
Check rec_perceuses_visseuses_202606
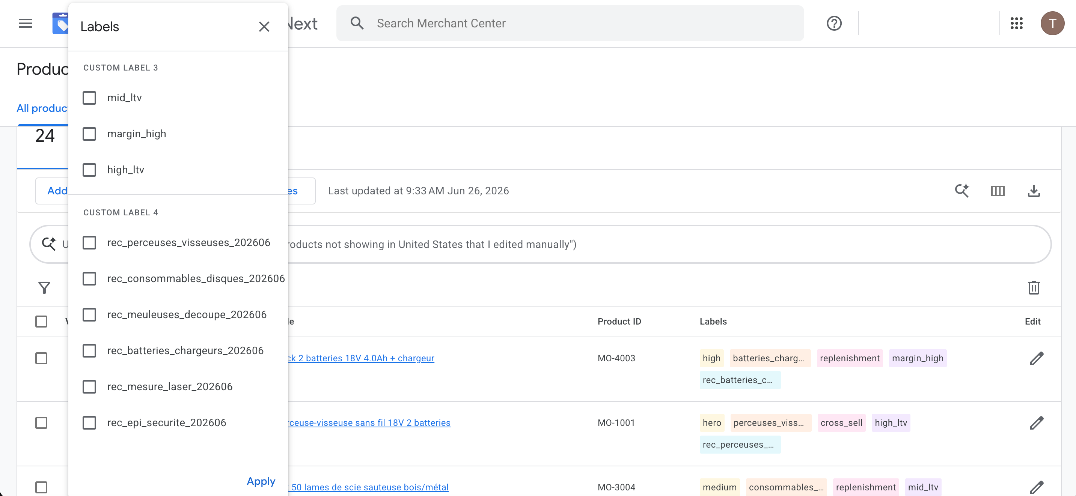tap(89, 243)
